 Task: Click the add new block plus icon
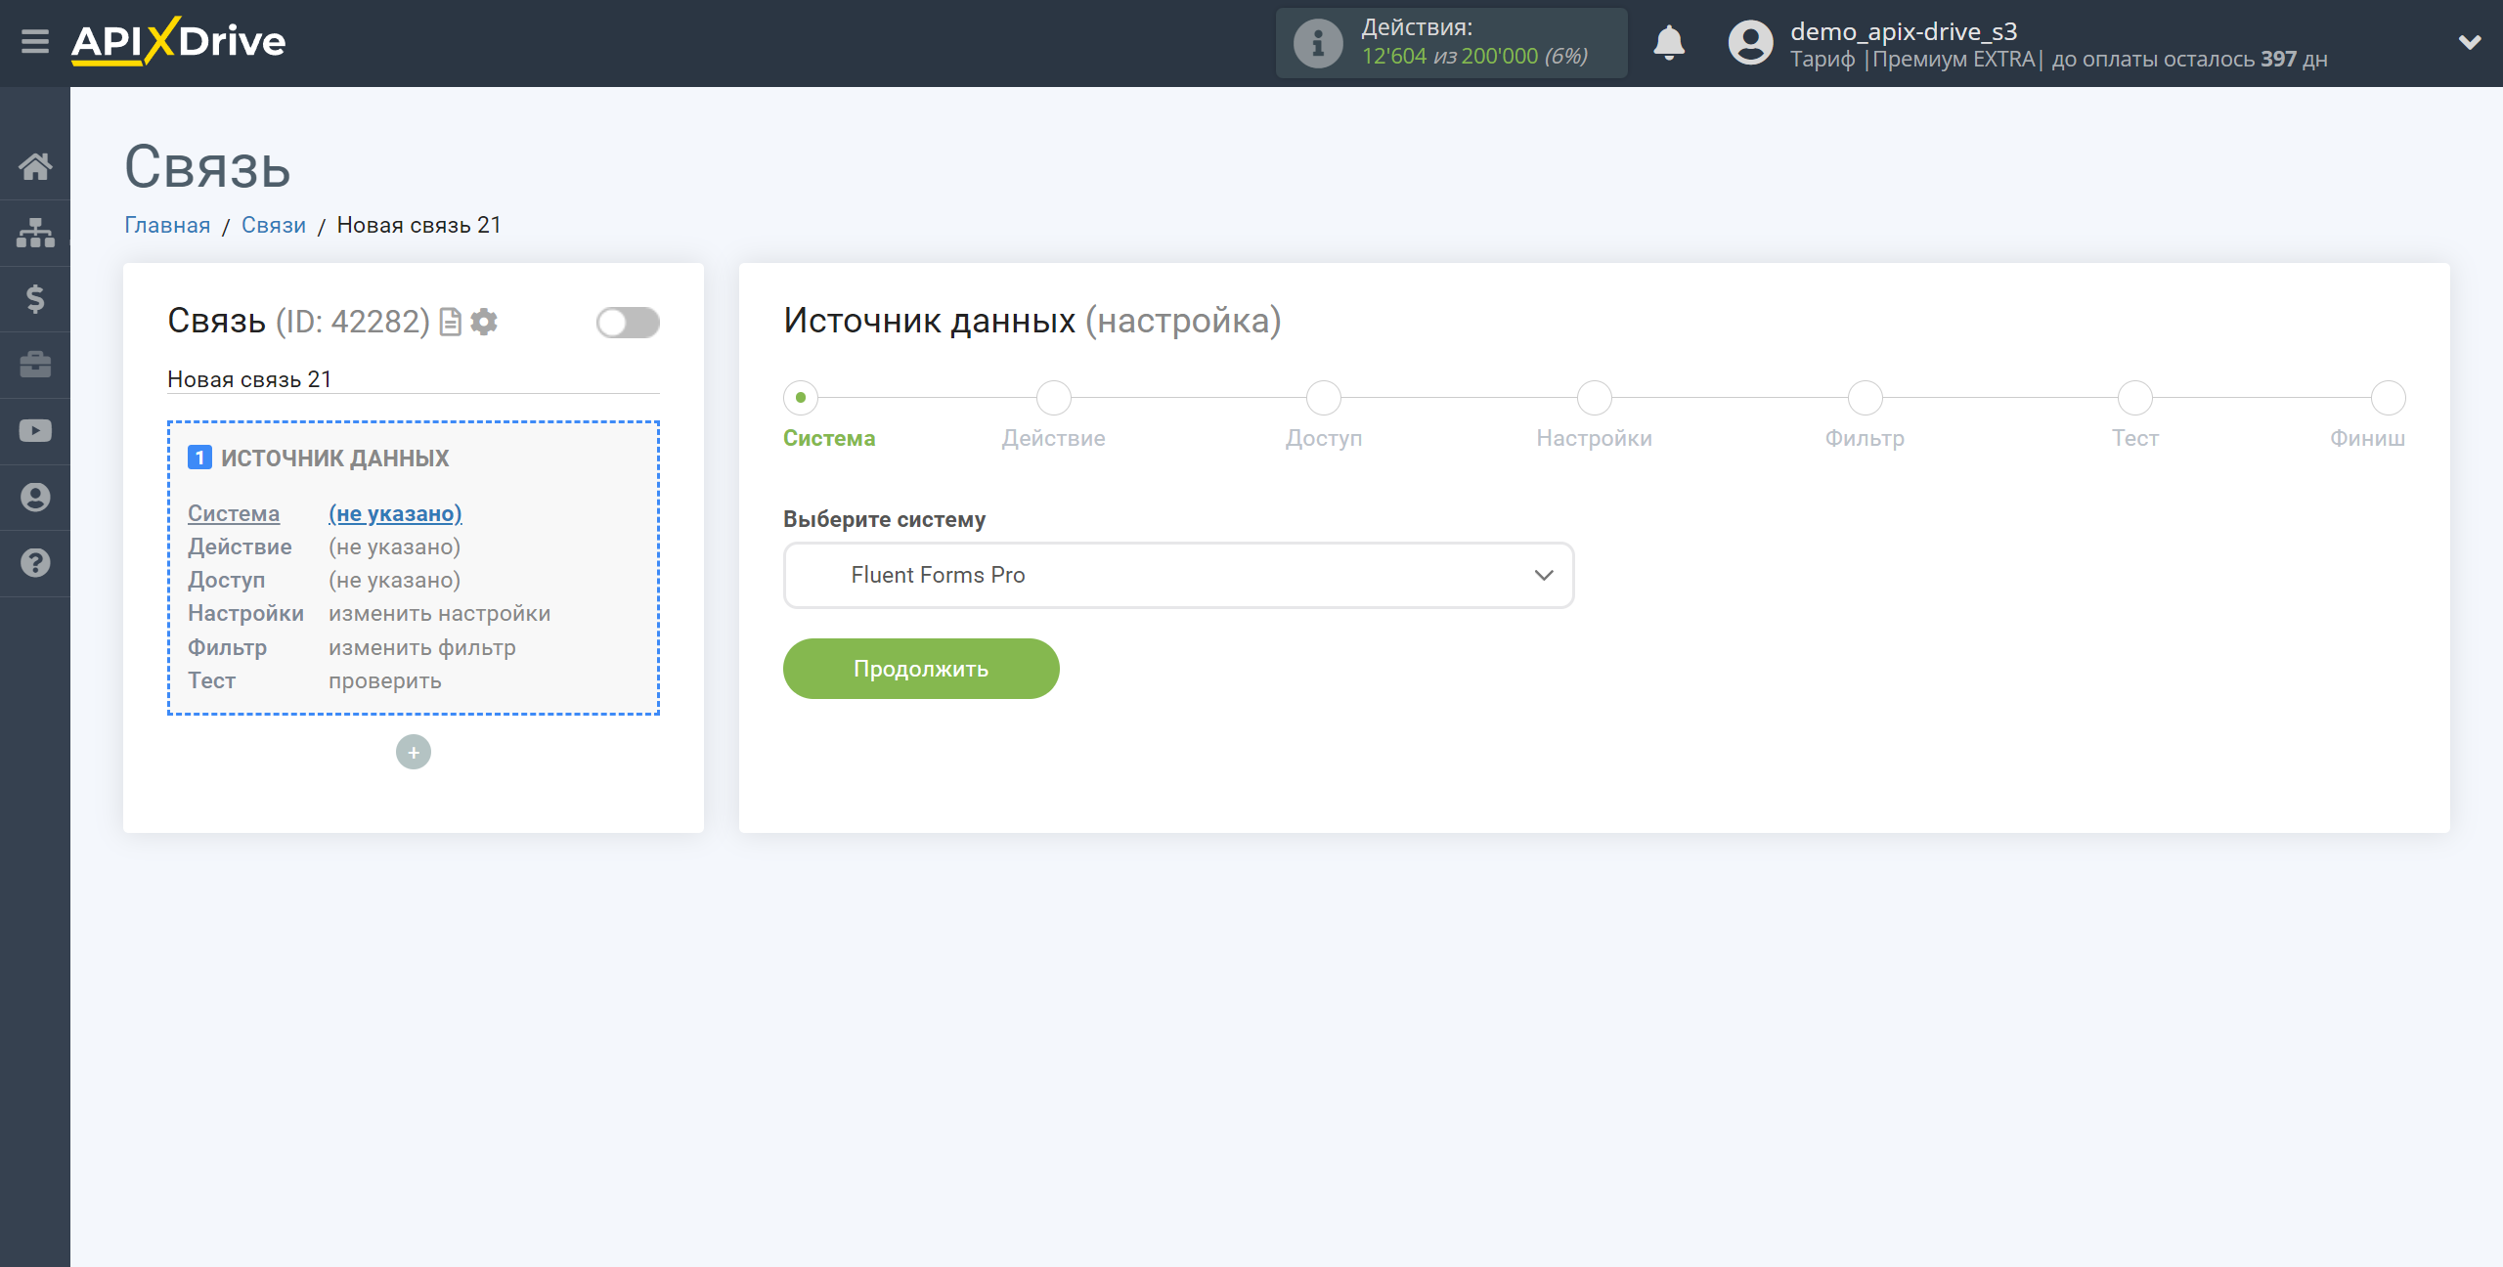414,752
